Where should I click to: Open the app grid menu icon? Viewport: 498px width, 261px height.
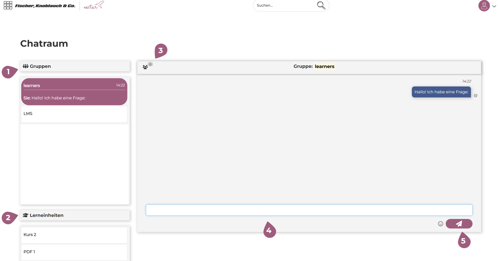tap(8, 5)
